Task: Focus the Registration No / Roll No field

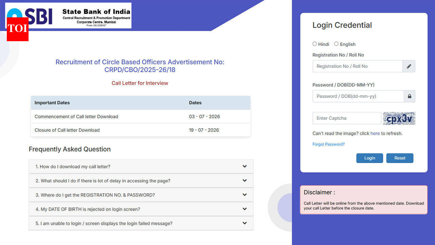Action: click(358, 66)
